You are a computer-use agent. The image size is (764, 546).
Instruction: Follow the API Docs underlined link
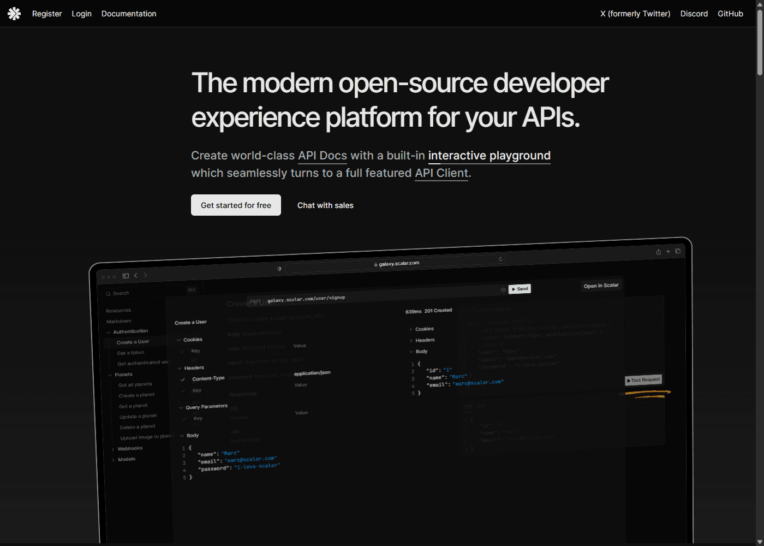coord(323,156)
